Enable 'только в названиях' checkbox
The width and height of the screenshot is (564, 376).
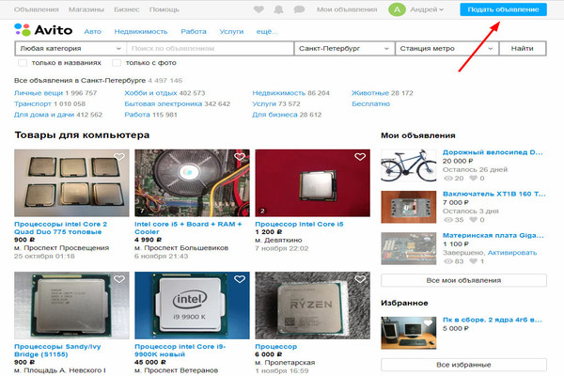click(x=23, y=63)
